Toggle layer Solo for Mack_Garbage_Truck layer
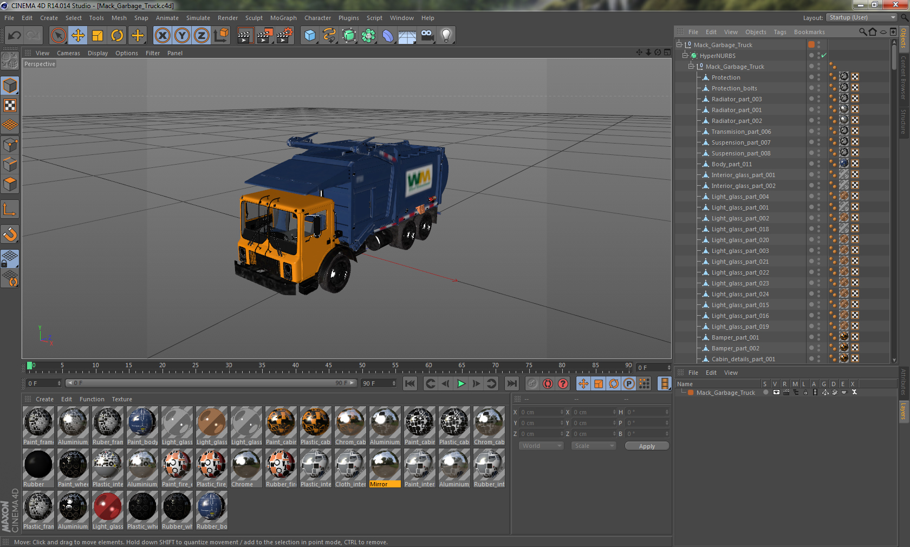Image resolution: width=910 pixels, height=547 pixels. click(765, 392)
